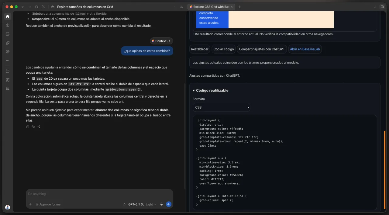Image resolution: width=389 pixels, height=215 pixels.
Task: Open a new tab with plus icon
Action: (239, 7)
